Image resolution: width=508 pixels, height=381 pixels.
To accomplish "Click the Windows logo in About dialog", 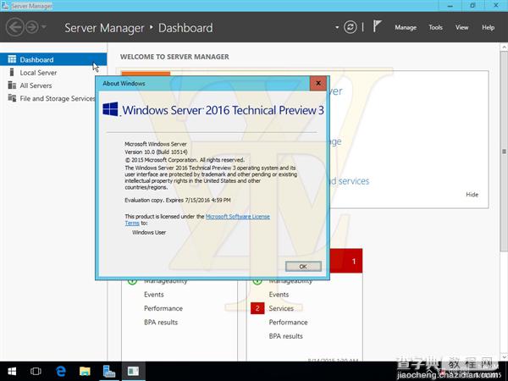I will pos(110,109).
